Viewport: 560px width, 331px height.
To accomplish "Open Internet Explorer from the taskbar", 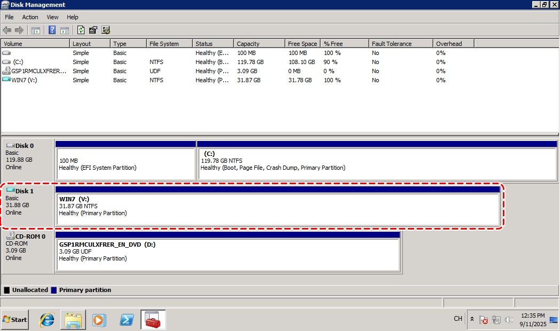I will coord(47,319).
